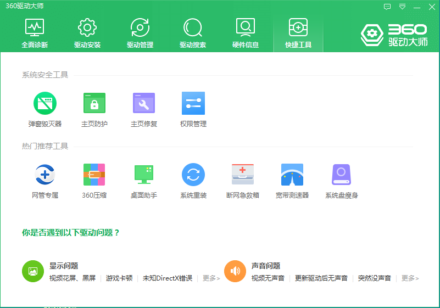This screenshot has width=440, height=308.
Task: Open the 弹窗毁灭器 popup blocker tool
Action: click(x=45, y=103)
